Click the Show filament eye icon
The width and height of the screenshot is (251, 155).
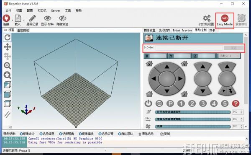coord(47,18)
